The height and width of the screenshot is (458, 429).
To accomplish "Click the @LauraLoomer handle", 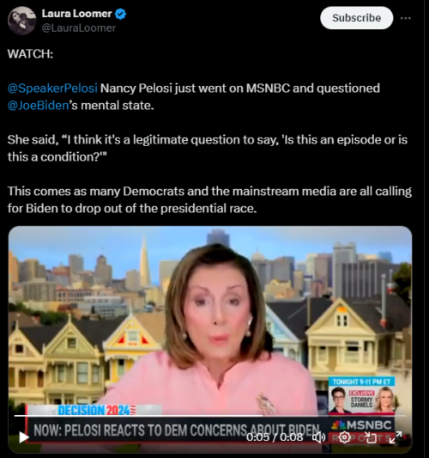I will click(x=79, y=28).
